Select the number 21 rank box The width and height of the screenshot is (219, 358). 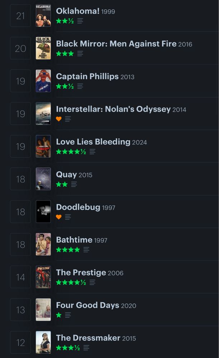20,15
